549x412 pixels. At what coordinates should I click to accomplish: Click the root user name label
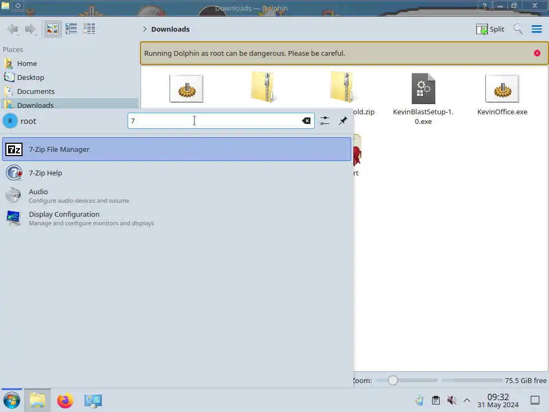[x=28, y=121]
